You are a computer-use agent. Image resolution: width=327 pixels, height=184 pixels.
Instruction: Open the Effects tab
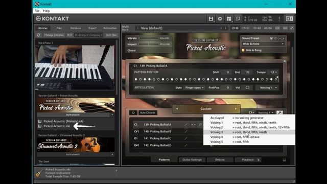coord(220,160)
